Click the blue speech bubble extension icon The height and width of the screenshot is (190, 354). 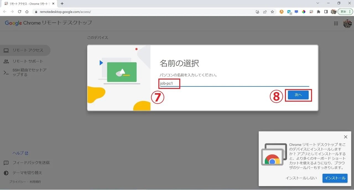coord(296,12)
